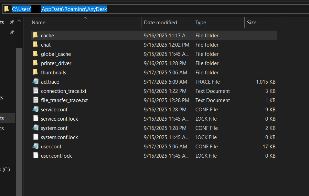Viewport: 309px width, 196px height.
Task: Select the global_cache folder name
Action: [x=56, y=54]
